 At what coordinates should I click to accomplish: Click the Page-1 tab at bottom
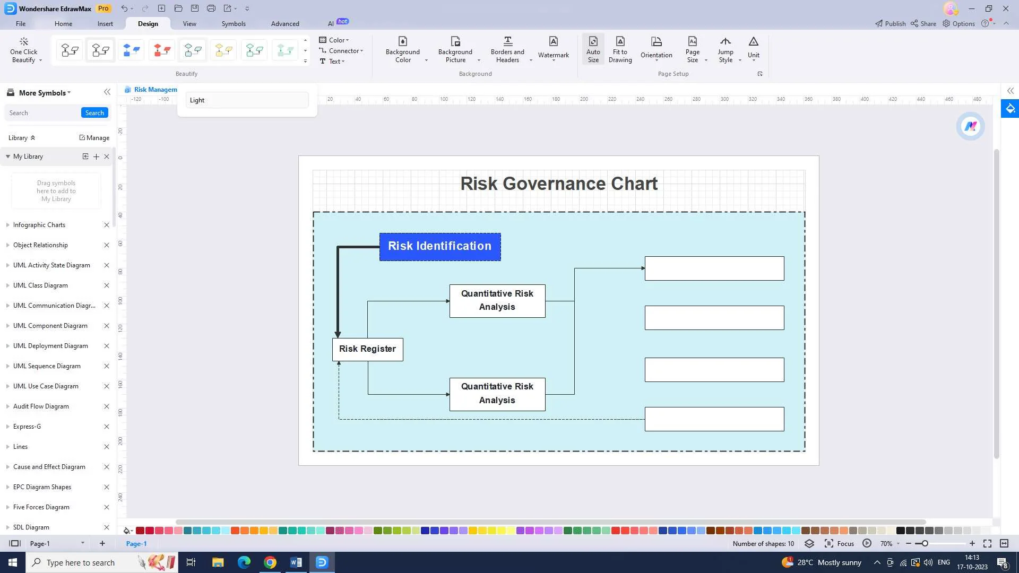coord(137,544)
